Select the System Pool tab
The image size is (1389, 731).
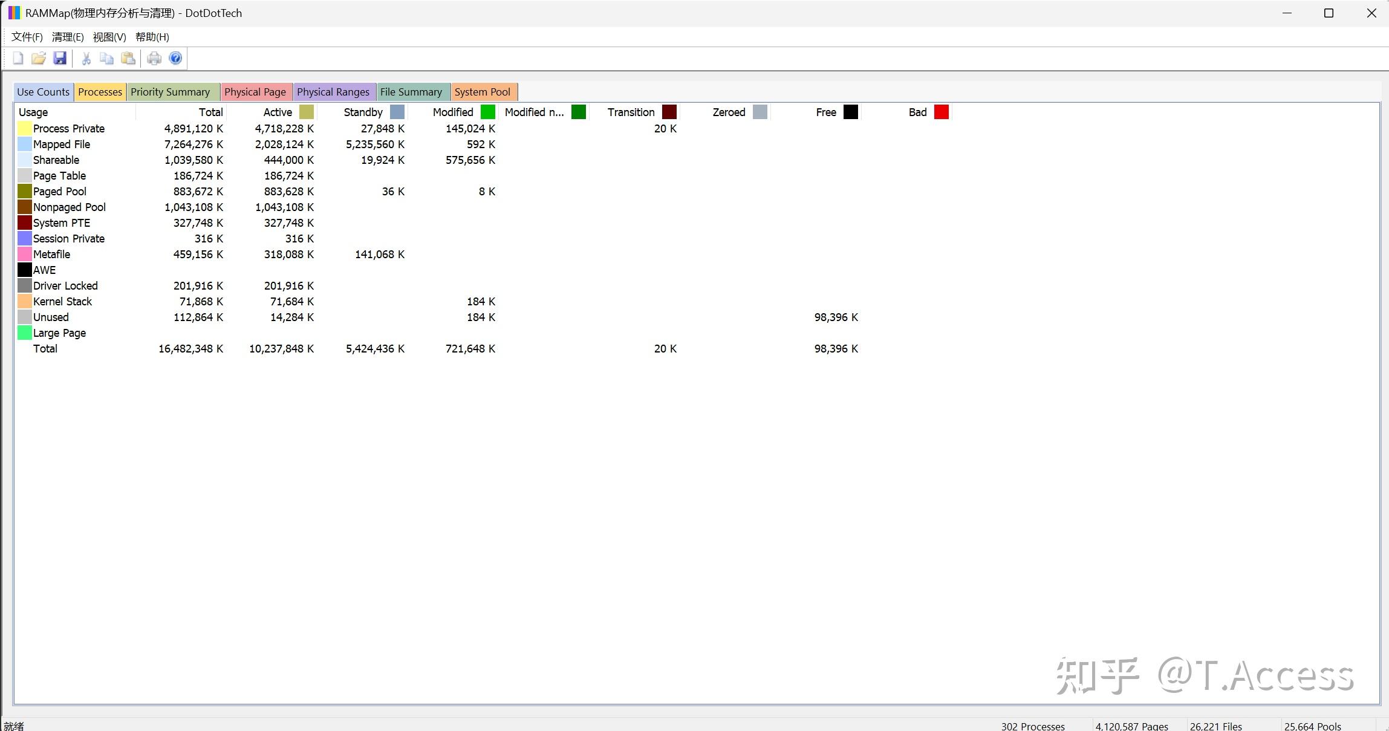[x=482, y=92]
